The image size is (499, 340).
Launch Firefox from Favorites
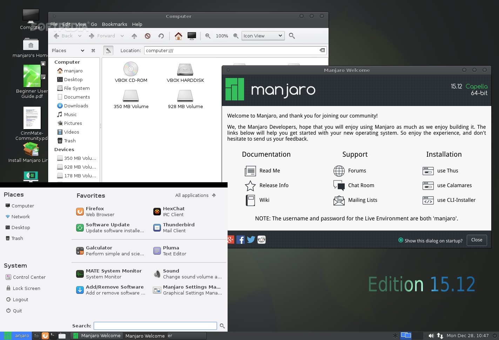coord(95,212)
